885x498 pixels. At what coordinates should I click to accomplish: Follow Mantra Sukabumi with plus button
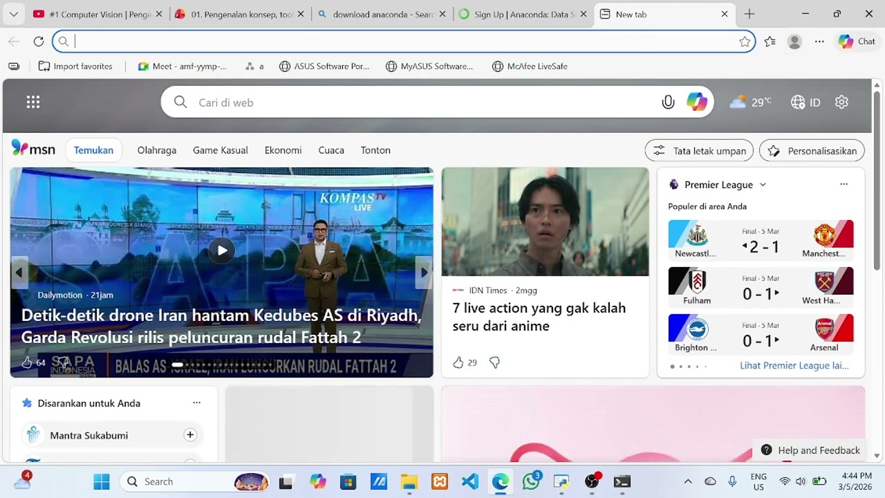click(190, 435)
